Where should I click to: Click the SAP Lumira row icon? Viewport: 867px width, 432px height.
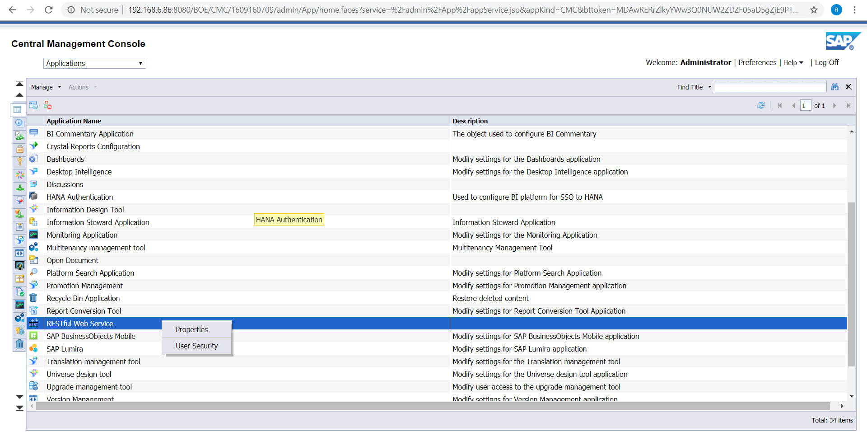(x=33, y=348)
